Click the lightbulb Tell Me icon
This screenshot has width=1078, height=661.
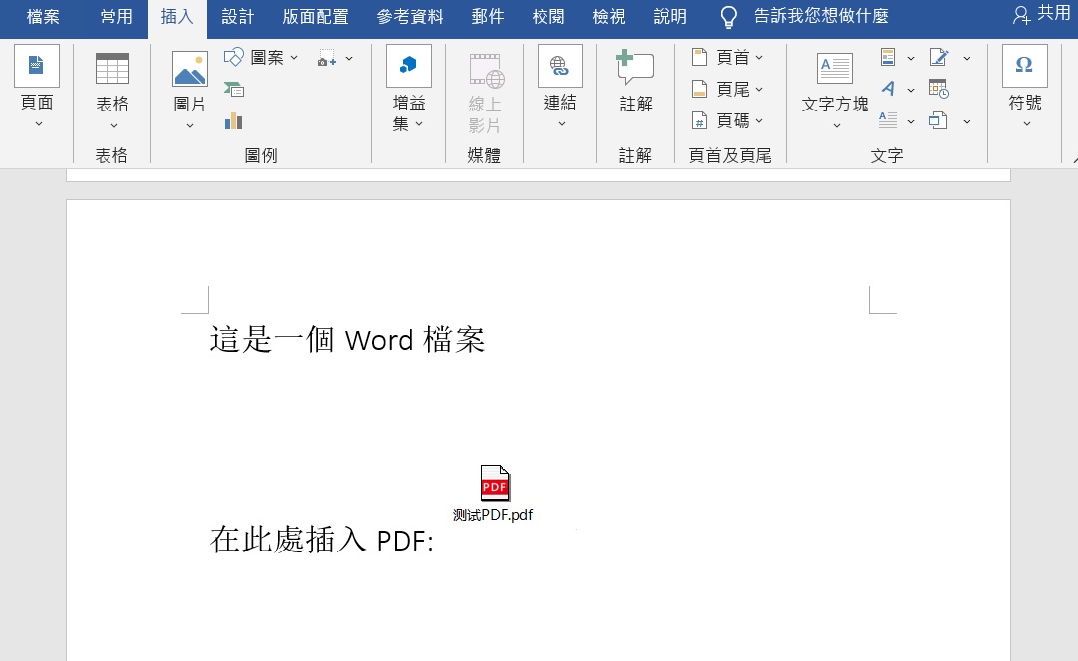point(728,17)
